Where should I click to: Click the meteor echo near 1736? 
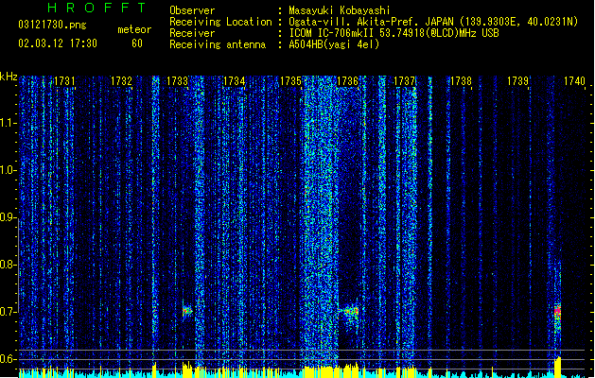pos(349,311)
